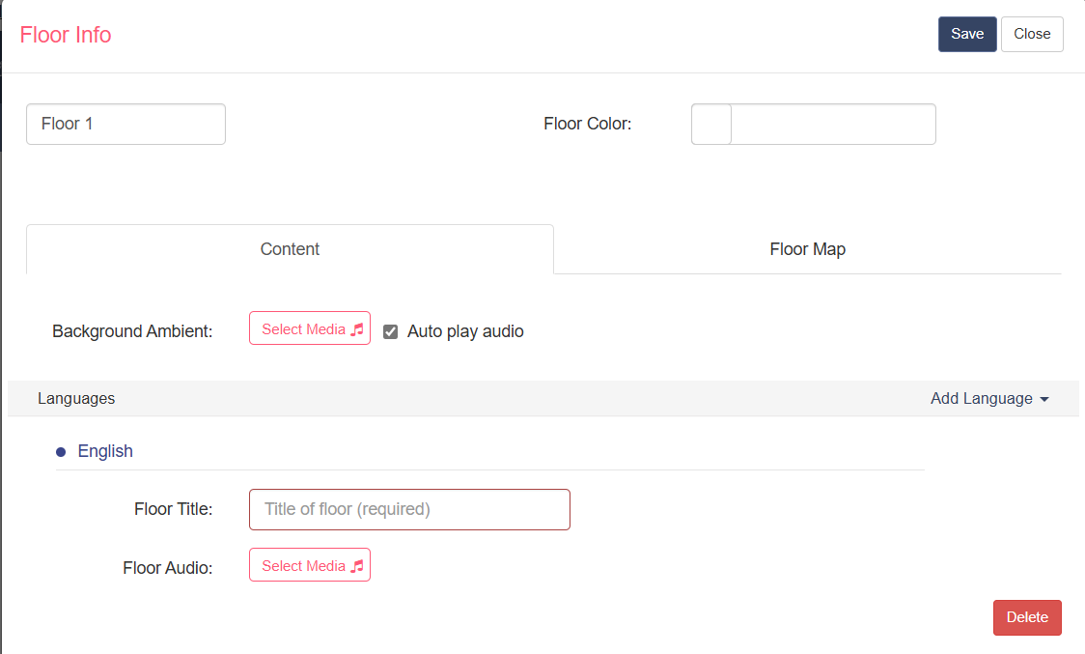Focus the Floor Color text field
Image resolution: width=1085 pixels, height=654 pixels.
click(833, 124)
